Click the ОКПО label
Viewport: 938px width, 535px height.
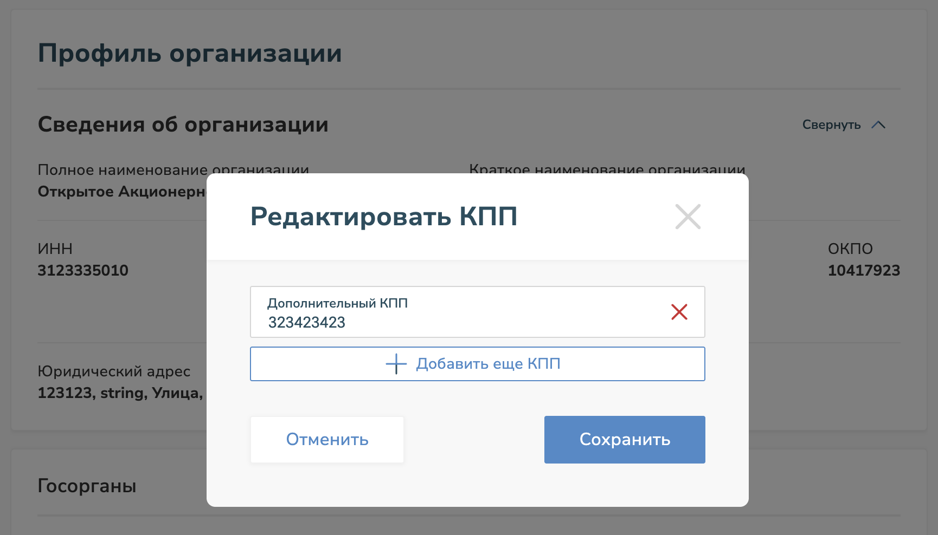click(x=850, y=249)
